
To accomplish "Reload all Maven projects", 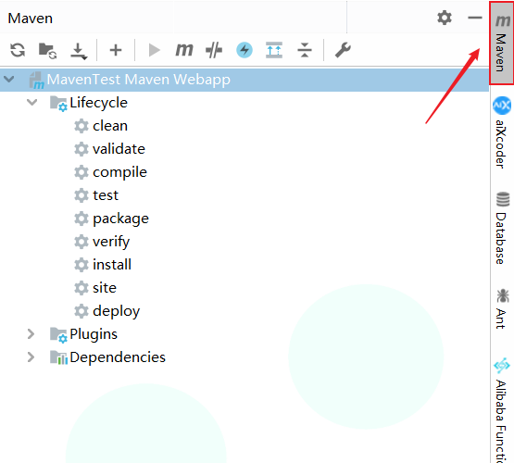I will [18, 50].
